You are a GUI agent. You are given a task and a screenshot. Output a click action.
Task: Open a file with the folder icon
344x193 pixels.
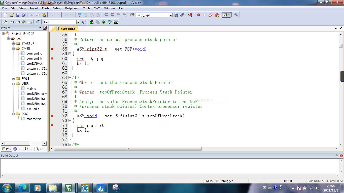[12, 15]
